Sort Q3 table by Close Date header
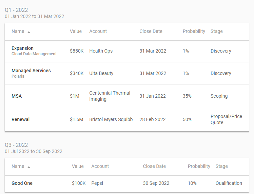The image size is (254, 194). click(154, 166)
